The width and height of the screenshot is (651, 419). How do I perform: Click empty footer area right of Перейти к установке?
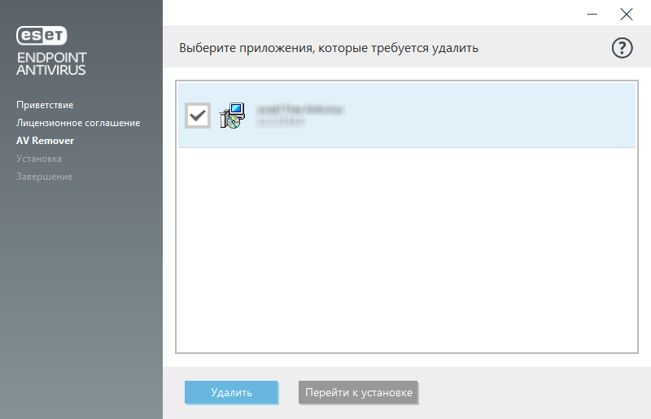[529, 392]
